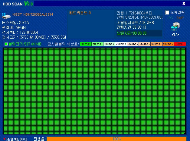Select the JPG save format
Image resolution: width=190 pixels, height=141 pixels.
tap(170, 18)
